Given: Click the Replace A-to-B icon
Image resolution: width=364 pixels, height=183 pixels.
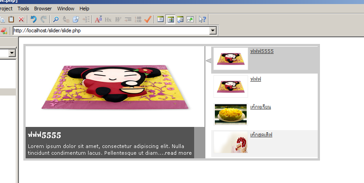Looking at the screenshot, I should (66, 19).
